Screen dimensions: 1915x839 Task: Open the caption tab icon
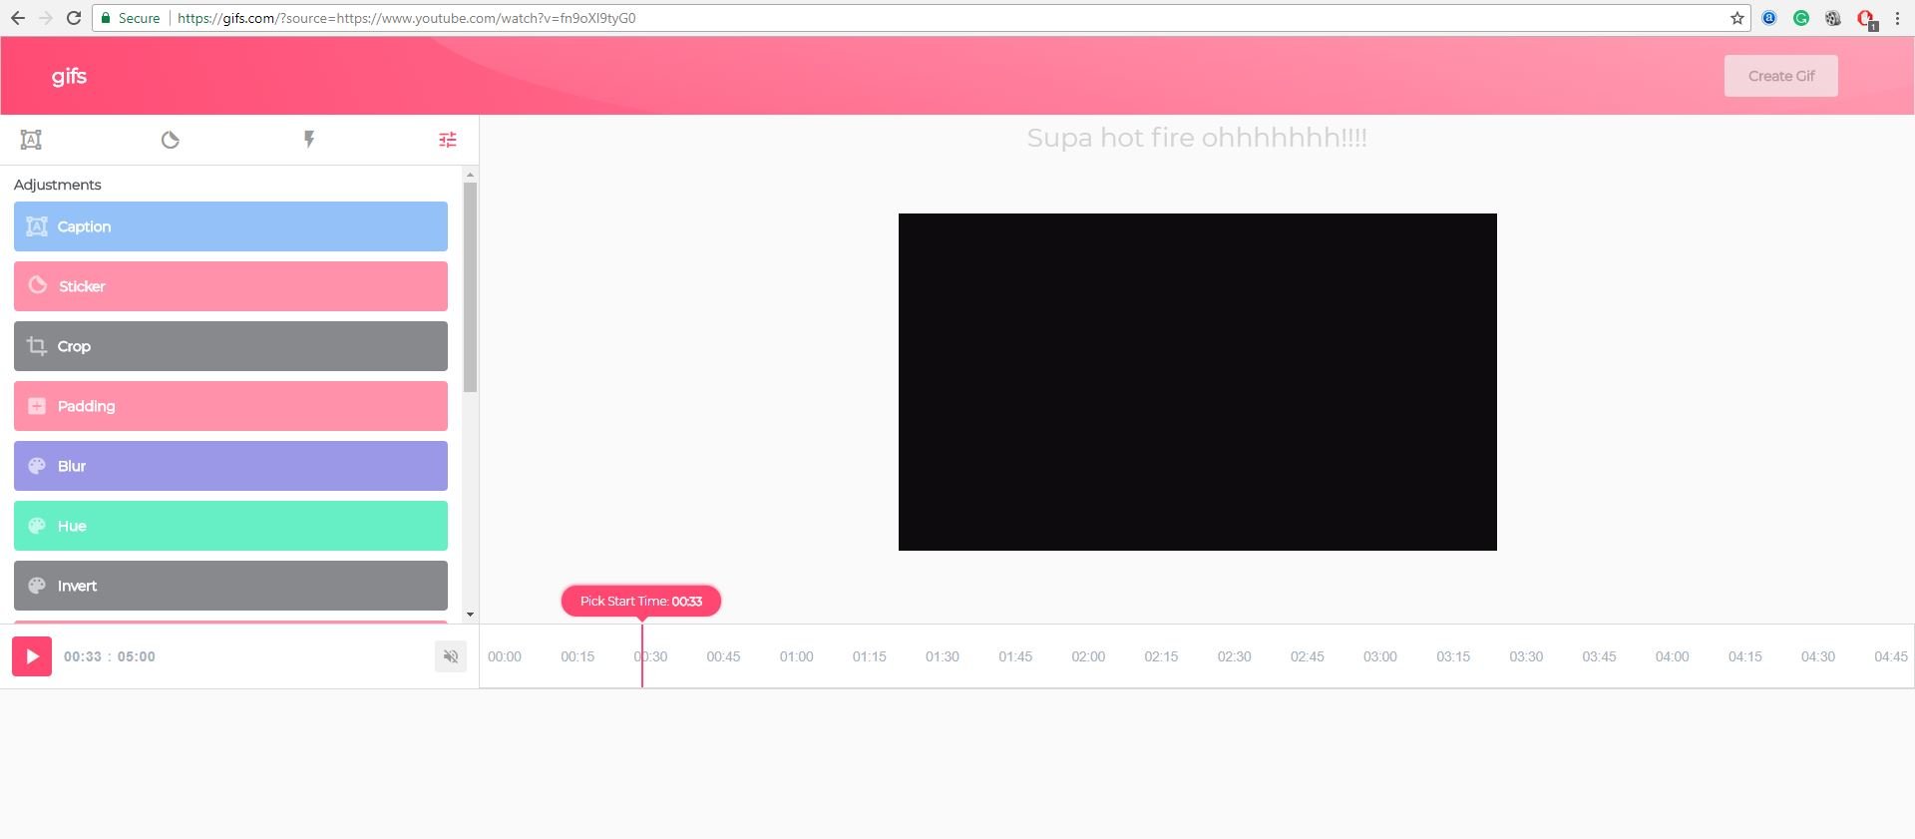point(31,140)
